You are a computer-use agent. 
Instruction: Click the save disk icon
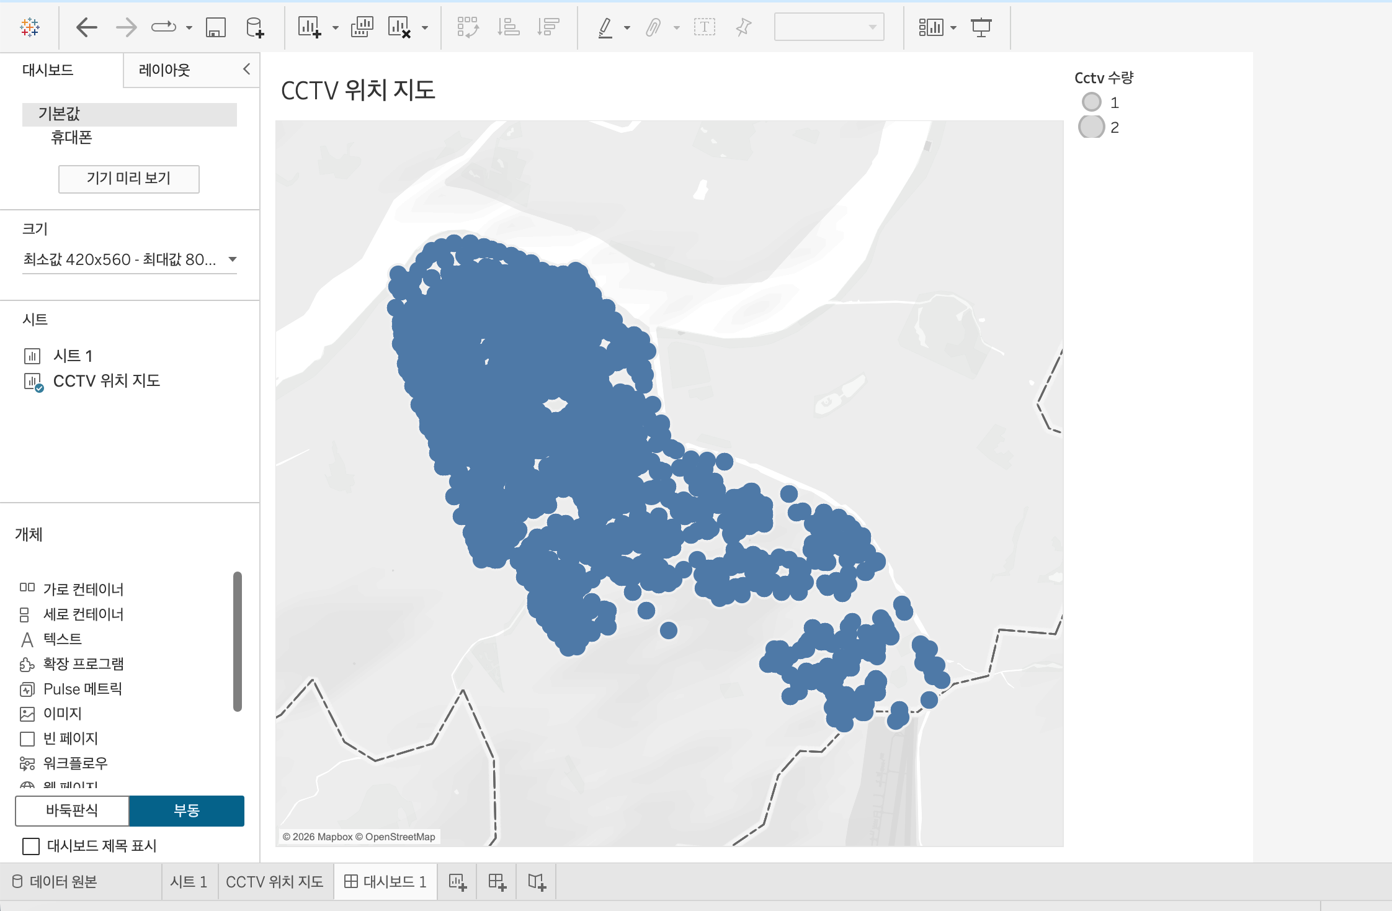click(215, 27)
